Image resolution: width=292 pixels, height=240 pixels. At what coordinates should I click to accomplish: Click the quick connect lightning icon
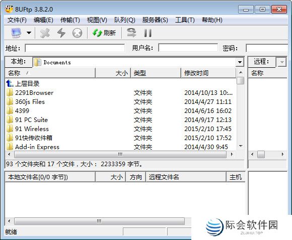(61, 33)
